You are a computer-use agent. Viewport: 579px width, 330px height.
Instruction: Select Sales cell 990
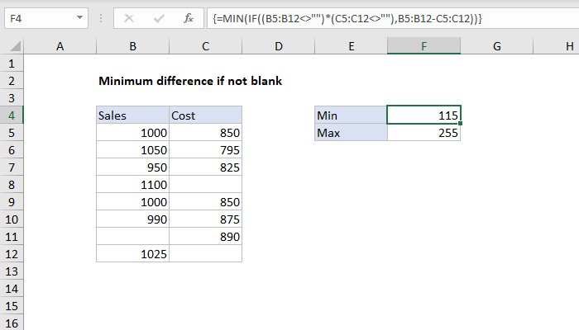132,219
